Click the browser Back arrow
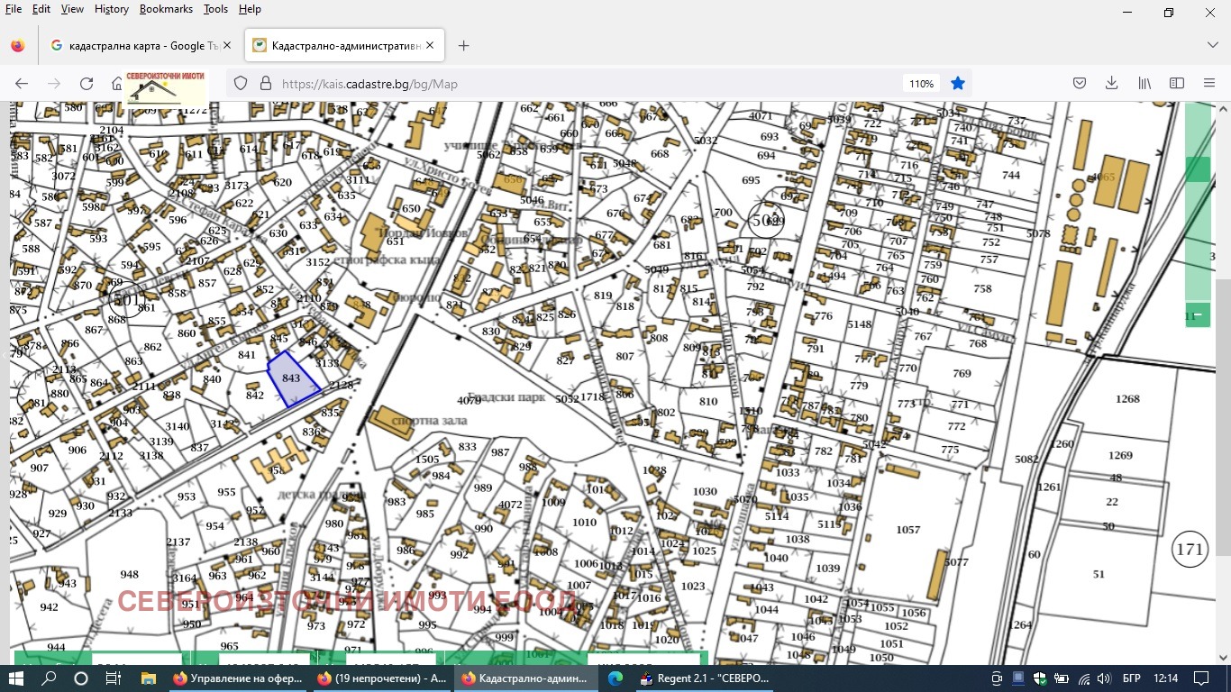Viewport: 1231px width, 692px height. pos(22,84)
